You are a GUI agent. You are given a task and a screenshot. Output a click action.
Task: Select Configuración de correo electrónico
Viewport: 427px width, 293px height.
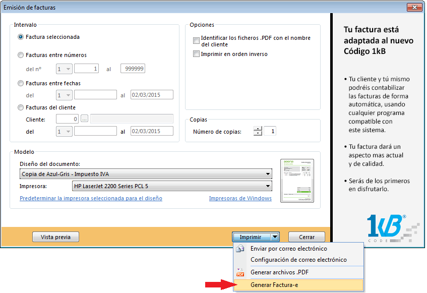click(298, 260)
